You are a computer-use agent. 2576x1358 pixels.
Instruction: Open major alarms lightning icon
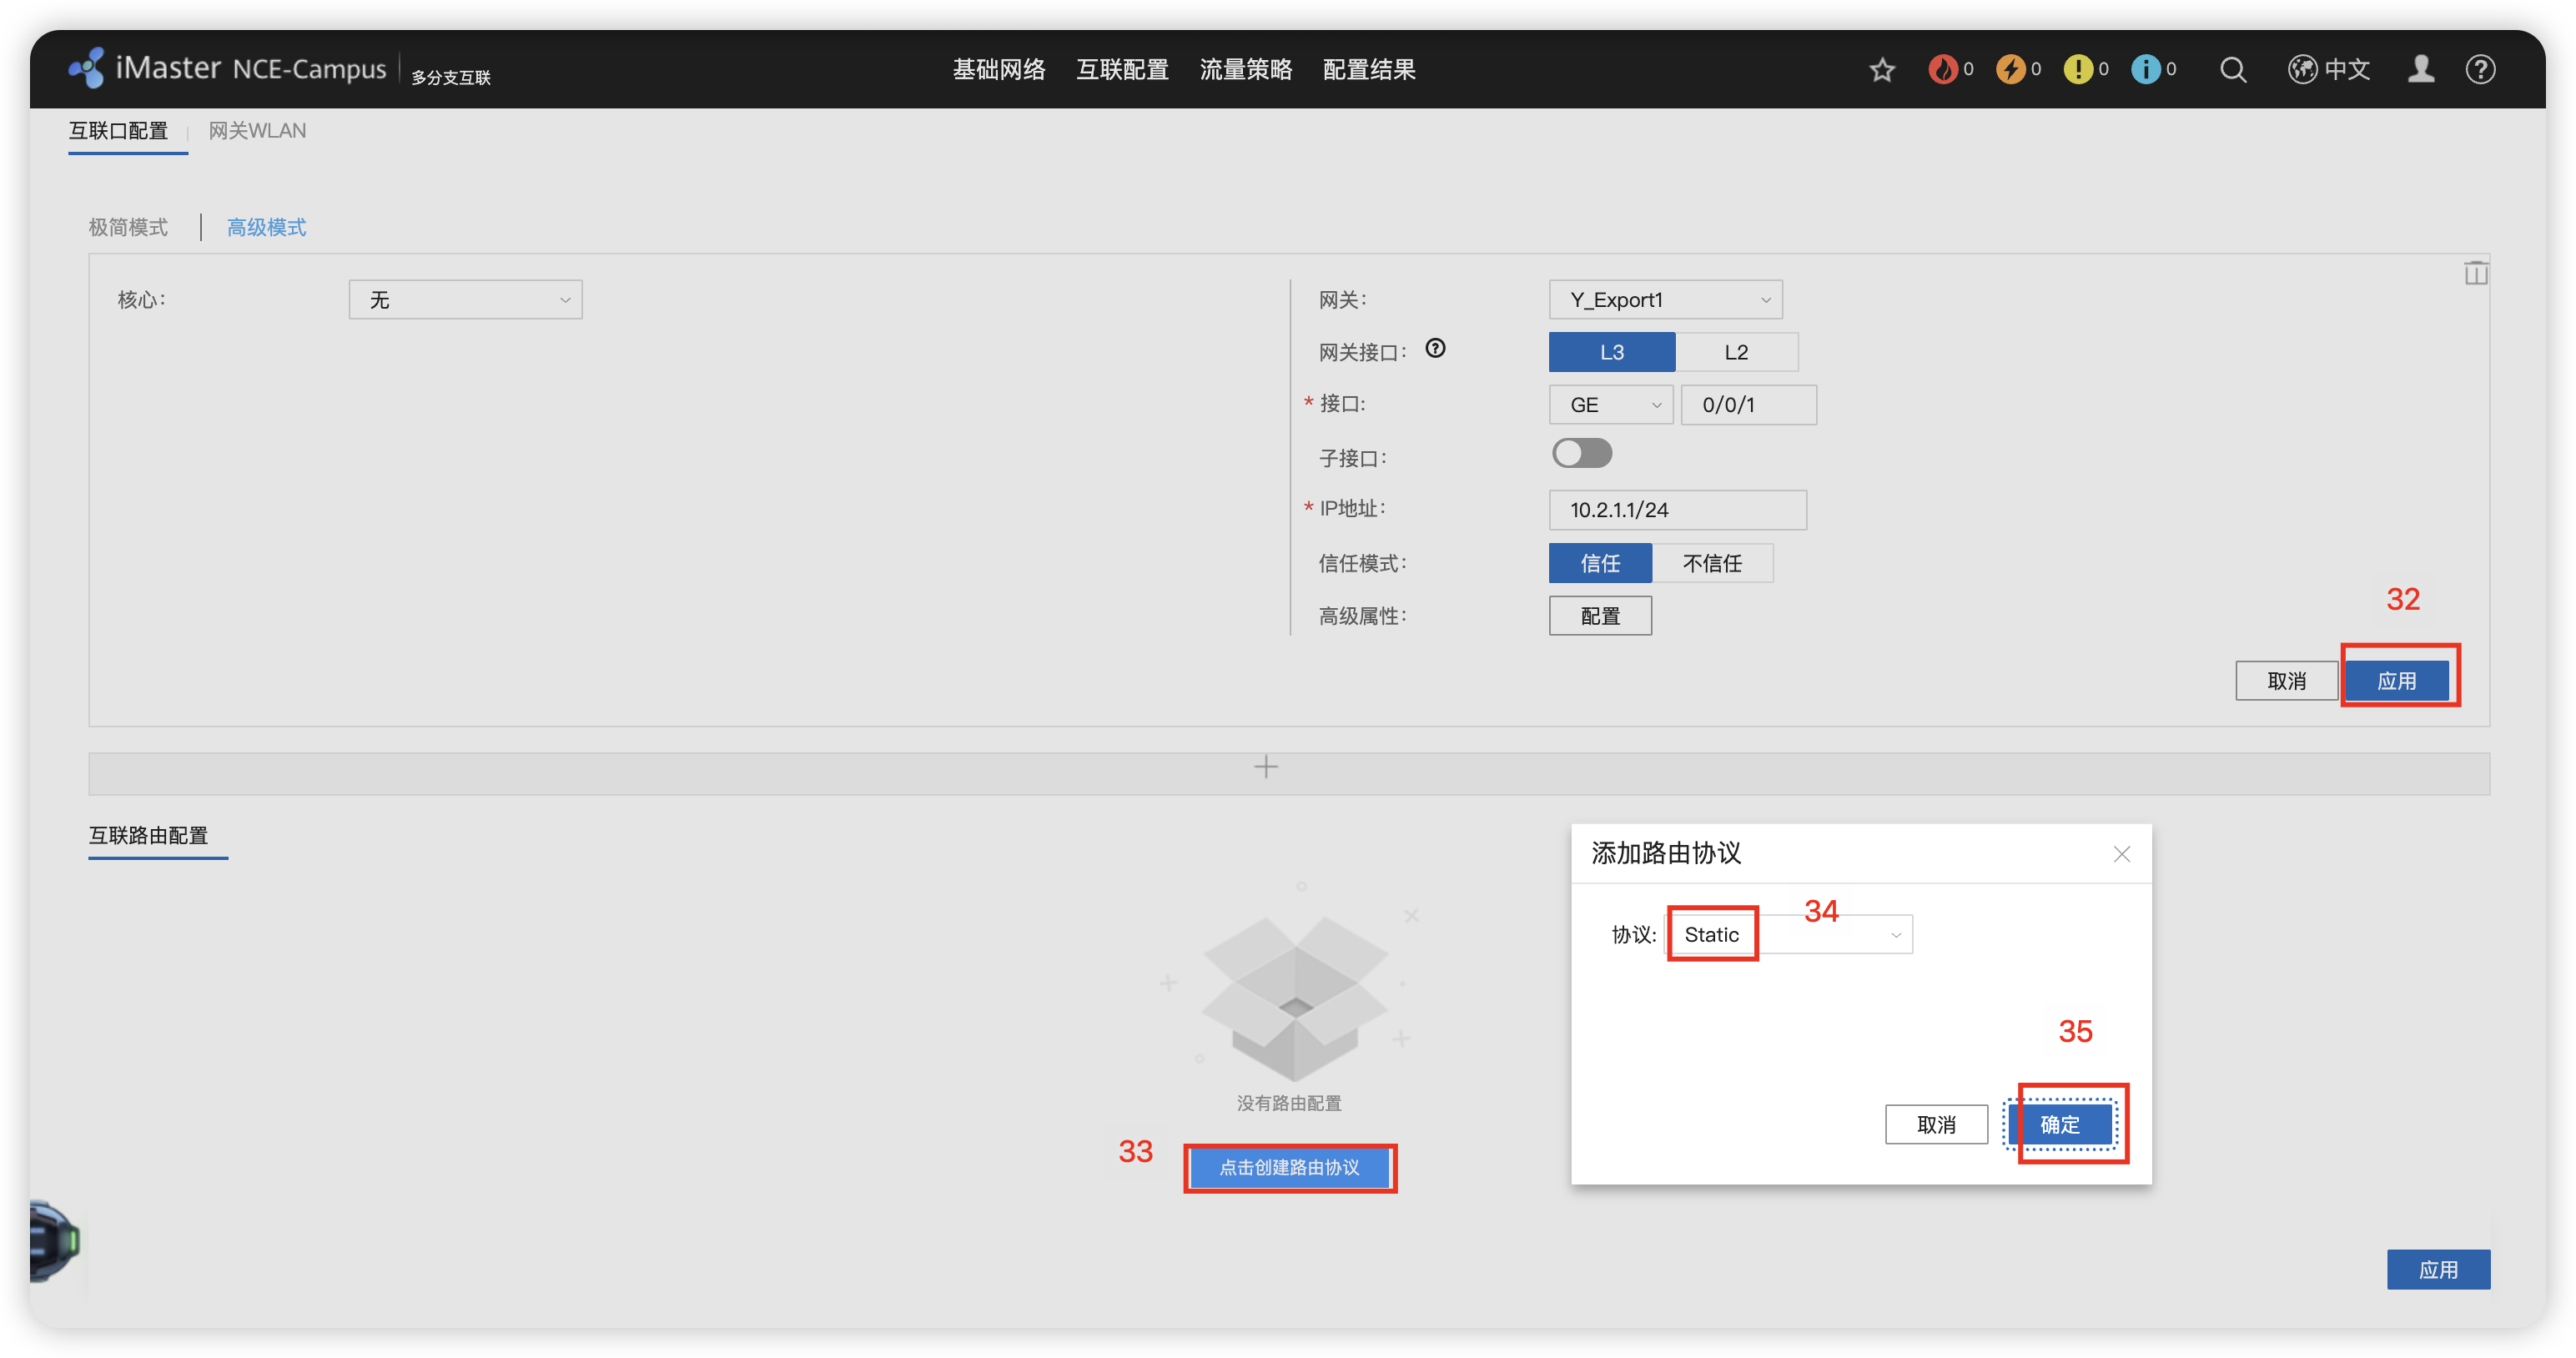[x=2010, y=69]
